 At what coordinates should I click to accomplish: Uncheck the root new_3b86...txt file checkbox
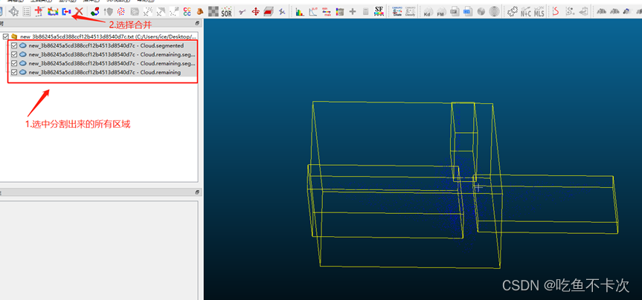tap(5, 37)
